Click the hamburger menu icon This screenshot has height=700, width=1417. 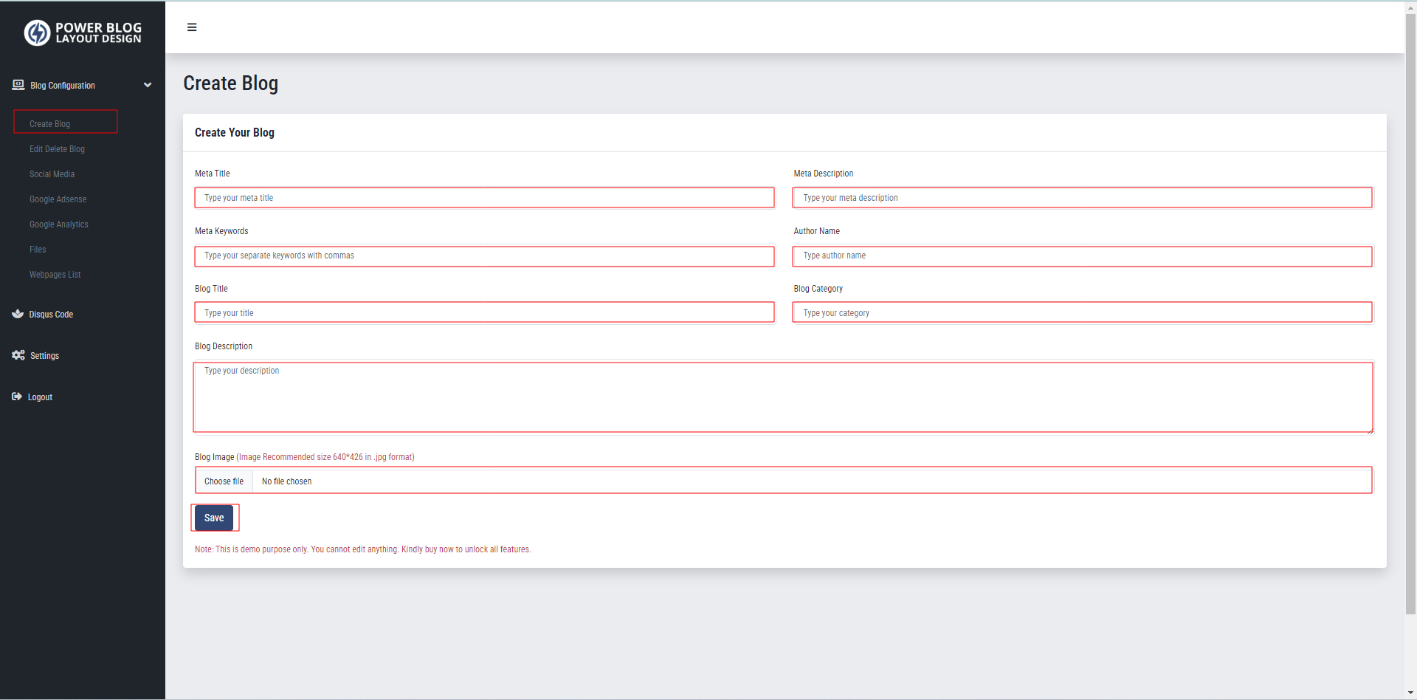192,27
